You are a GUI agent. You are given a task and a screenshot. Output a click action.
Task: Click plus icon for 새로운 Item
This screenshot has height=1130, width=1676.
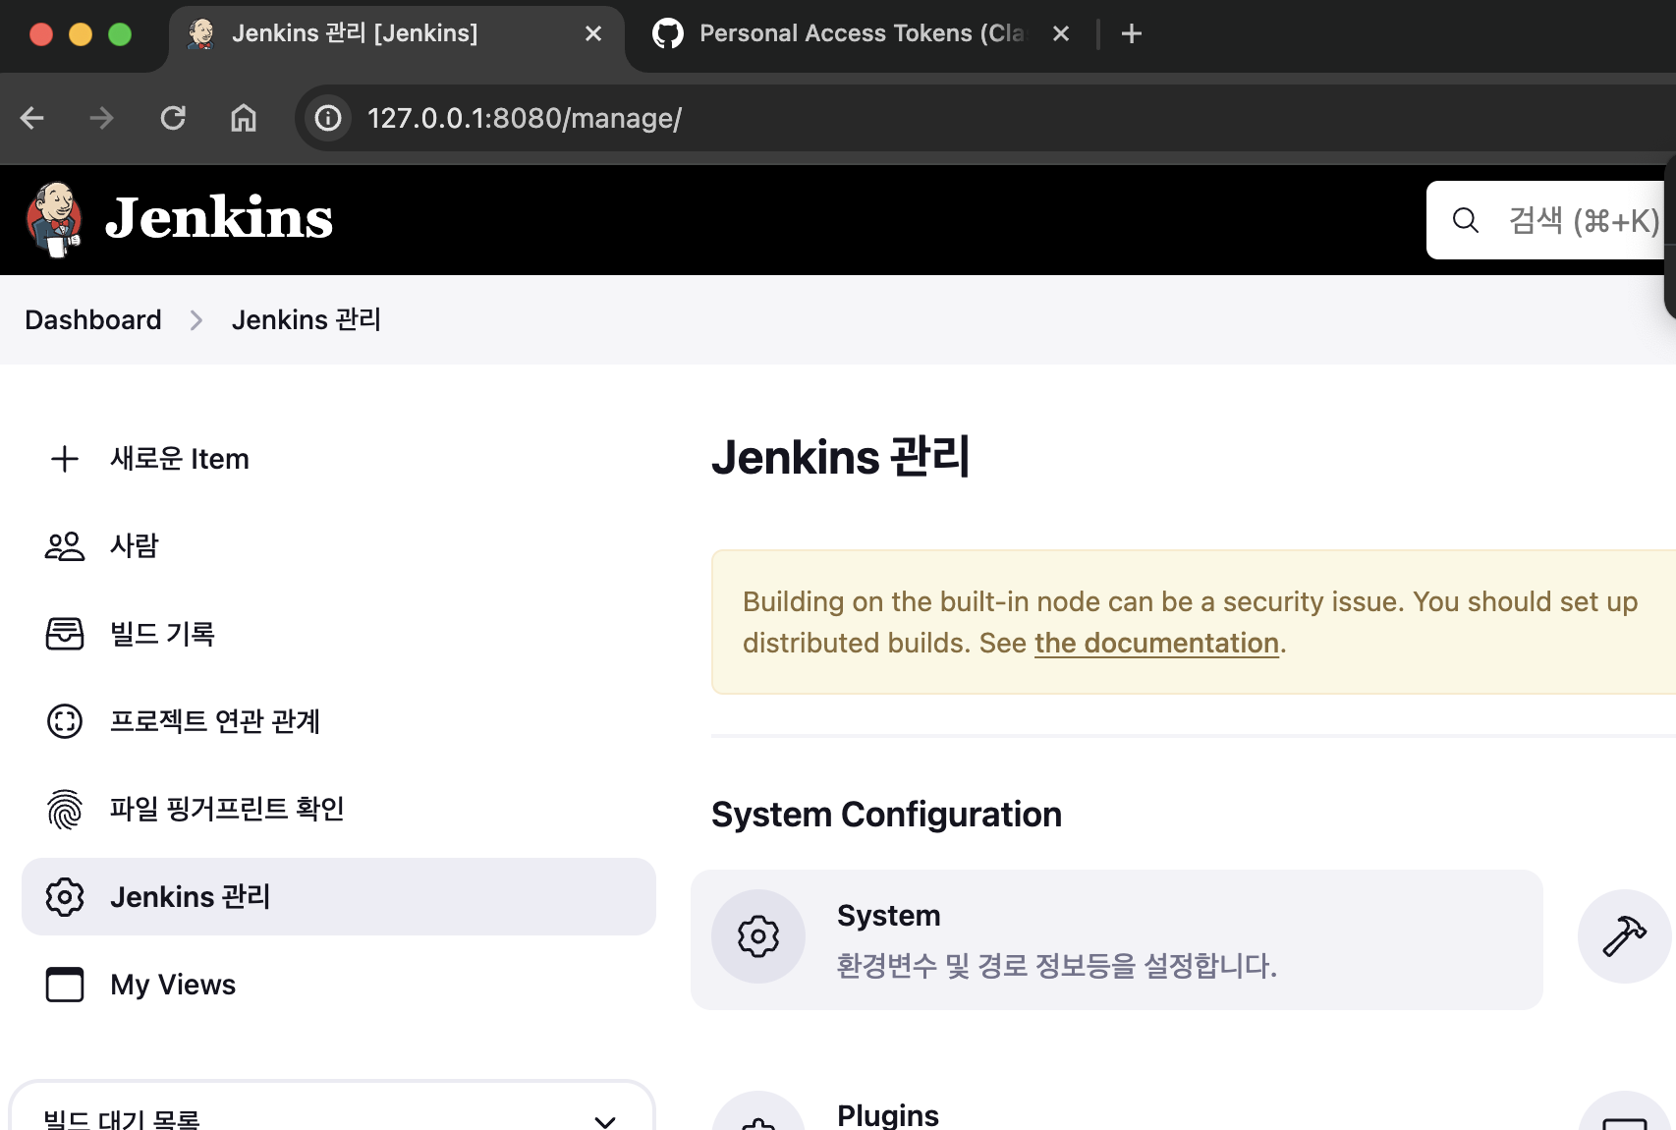coord(65,459)
